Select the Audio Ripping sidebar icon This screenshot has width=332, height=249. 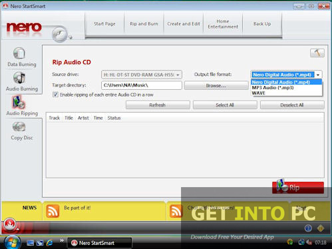tap(19, 103)
